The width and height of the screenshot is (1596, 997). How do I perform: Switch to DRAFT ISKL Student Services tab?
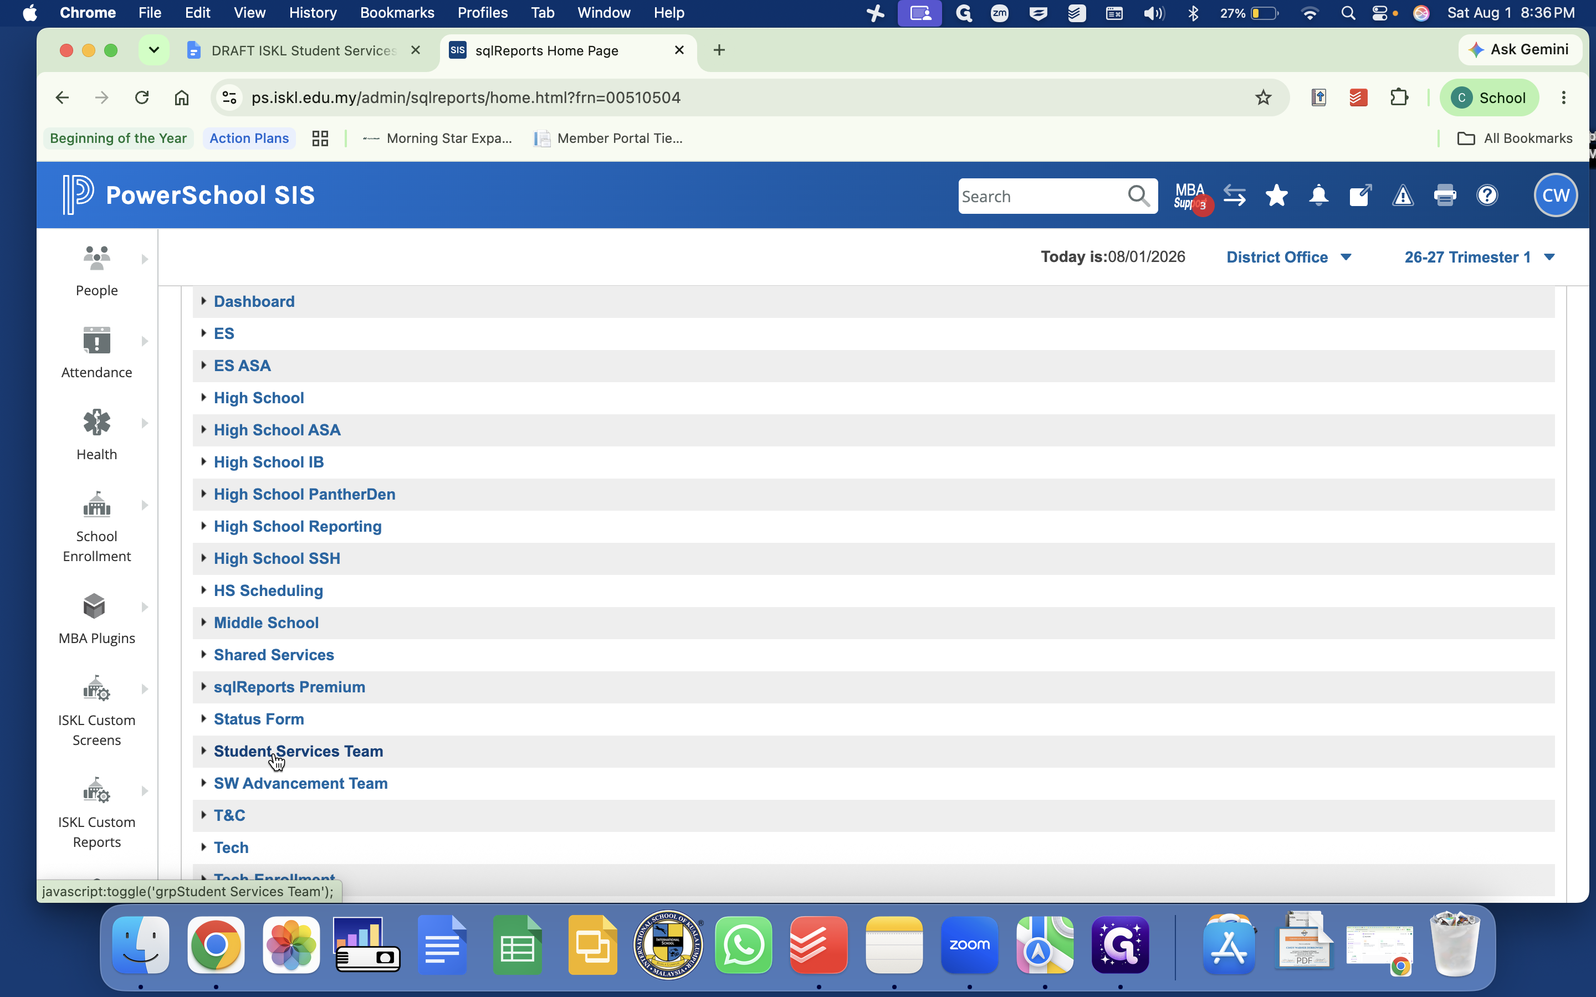click(x=304, y=51)
